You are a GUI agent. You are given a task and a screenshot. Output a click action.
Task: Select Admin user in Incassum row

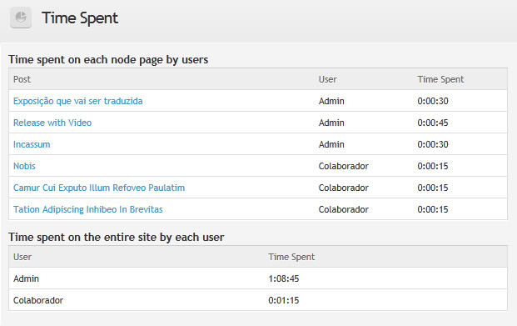(331, 144)
